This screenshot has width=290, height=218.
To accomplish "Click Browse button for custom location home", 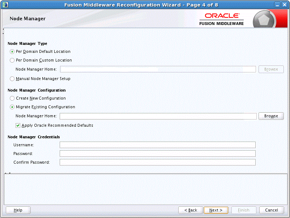I will point(271,69).
